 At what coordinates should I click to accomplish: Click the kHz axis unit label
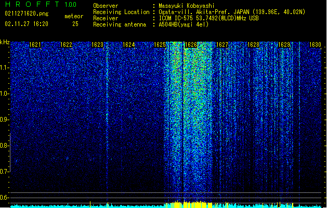coord(5,42)
